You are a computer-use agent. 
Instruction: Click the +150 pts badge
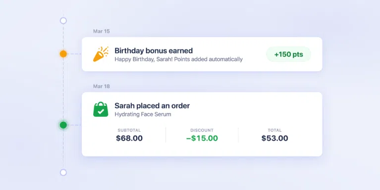click(288, 54)
